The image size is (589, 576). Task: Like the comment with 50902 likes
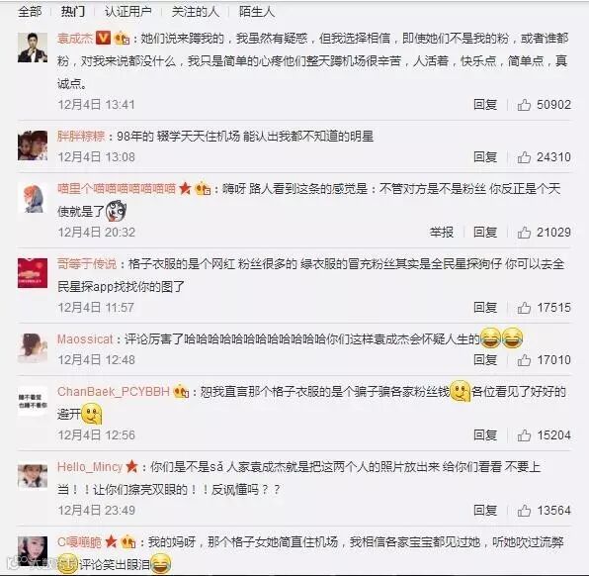(x=524, y=105)
